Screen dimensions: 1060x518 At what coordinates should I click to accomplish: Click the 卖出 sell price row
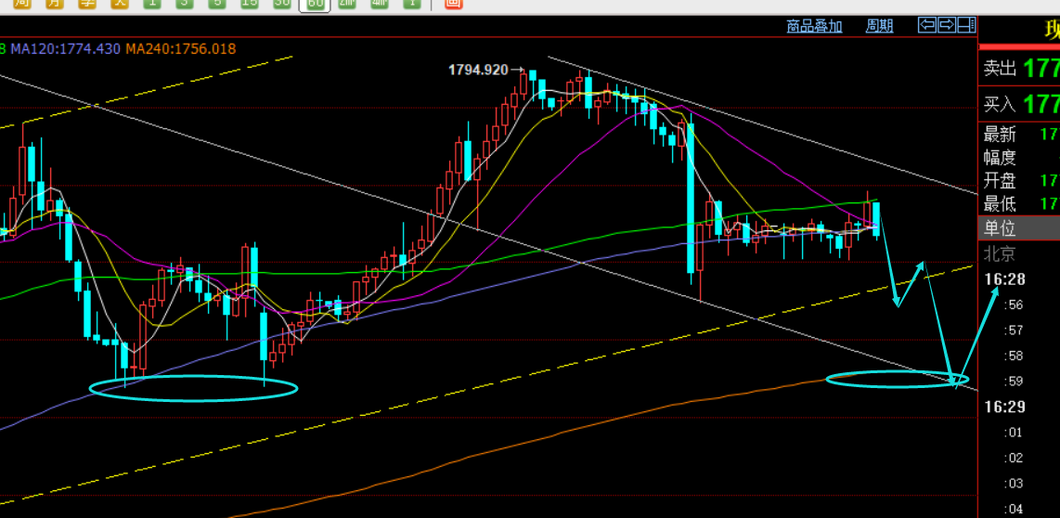1019,69
